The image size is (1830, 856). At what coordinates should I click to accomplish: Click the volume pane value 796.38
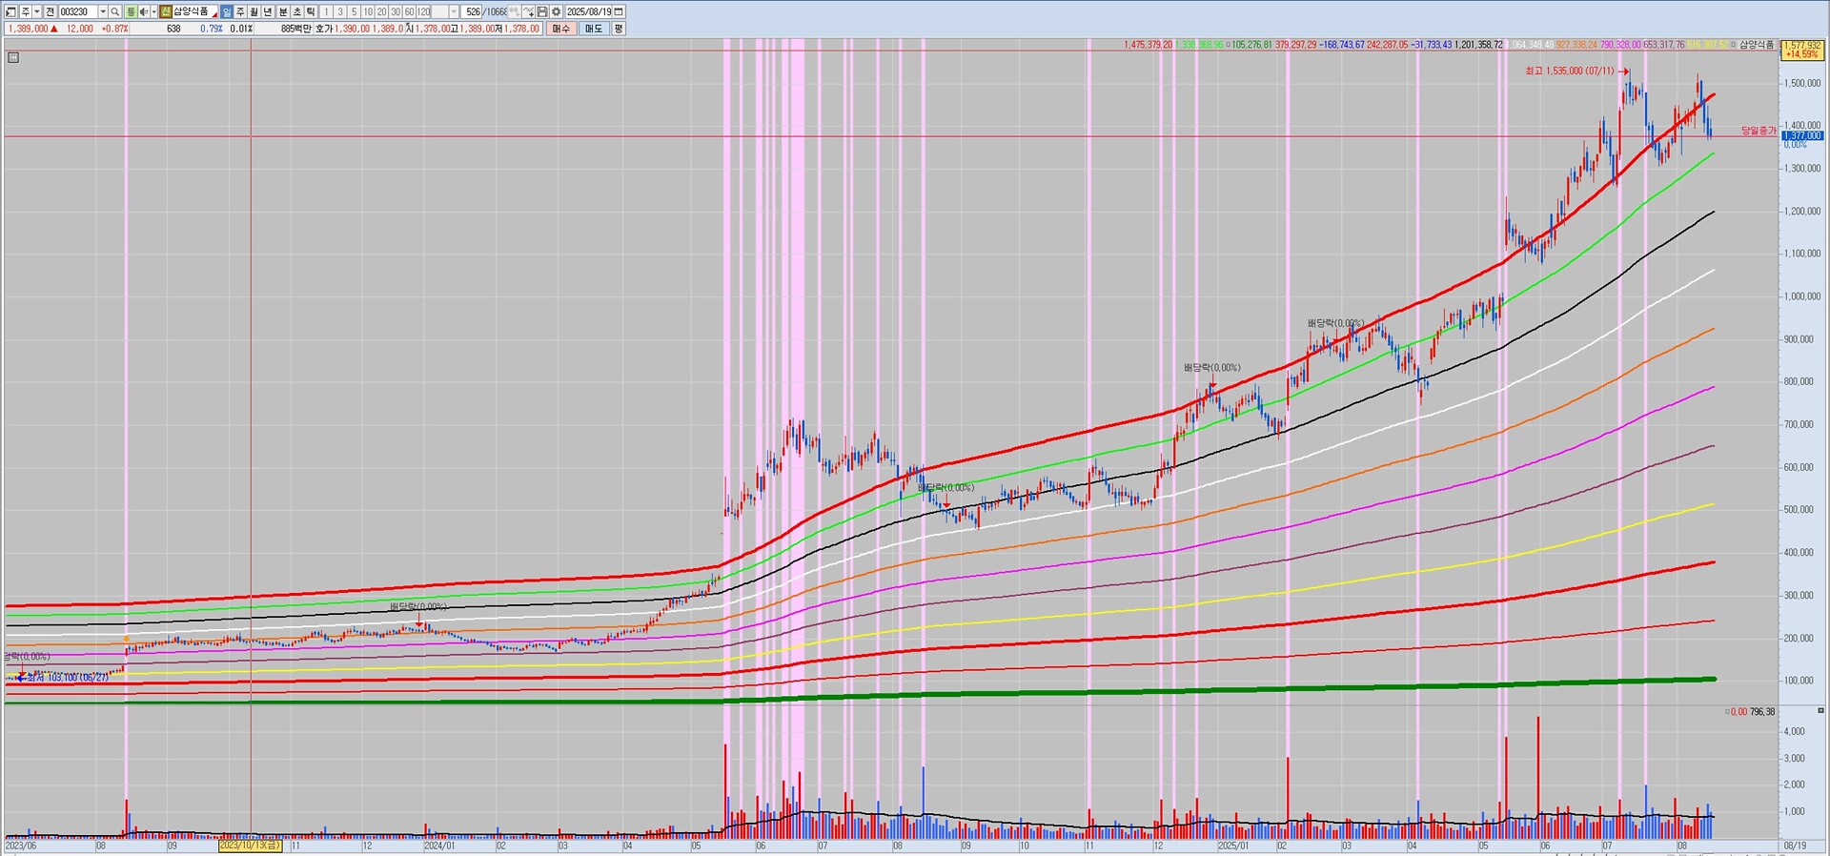[x=1763, y=712]
